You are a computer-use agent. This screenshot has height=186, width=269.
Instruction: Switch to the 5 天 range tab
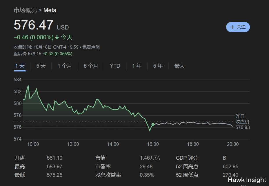click(41, 66)
